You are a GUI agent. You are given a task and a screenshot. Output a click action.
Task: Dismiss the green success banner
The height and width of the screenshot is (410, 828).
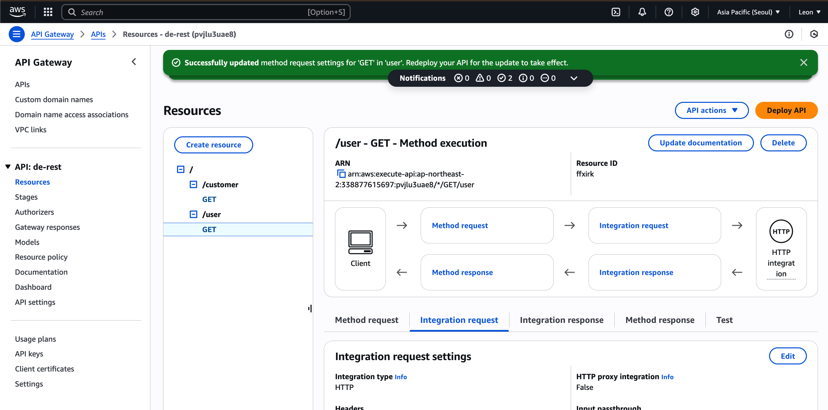point(804,63)
